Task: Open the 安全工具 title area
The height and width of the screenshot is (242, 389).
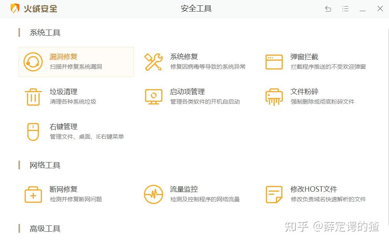Action: [196, 8]
